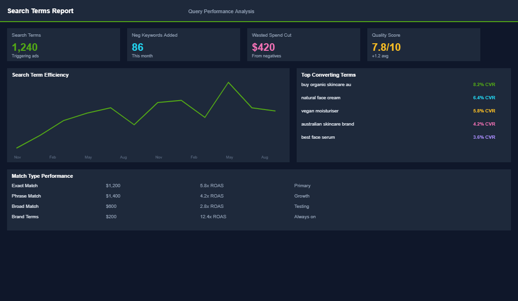Open the Wasted Spend Cut card
This screenshot has height=301, width=518.
tap(304, 45)
